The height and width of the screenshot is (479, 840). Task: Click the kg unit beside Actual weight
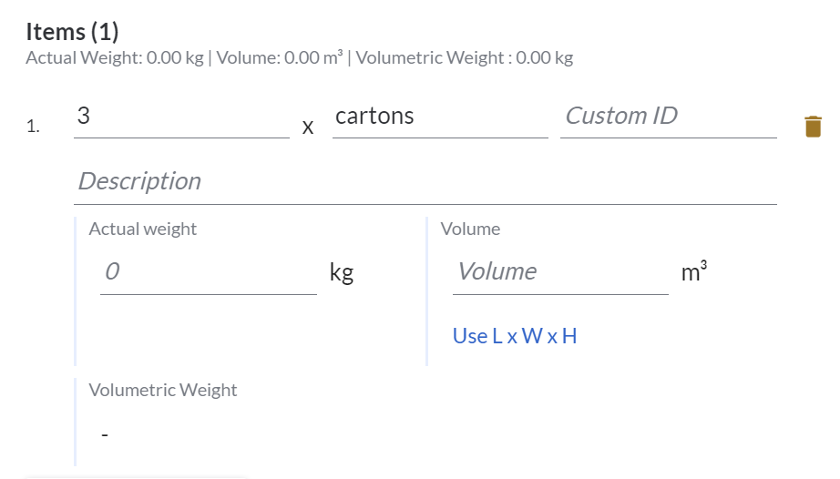342,272
